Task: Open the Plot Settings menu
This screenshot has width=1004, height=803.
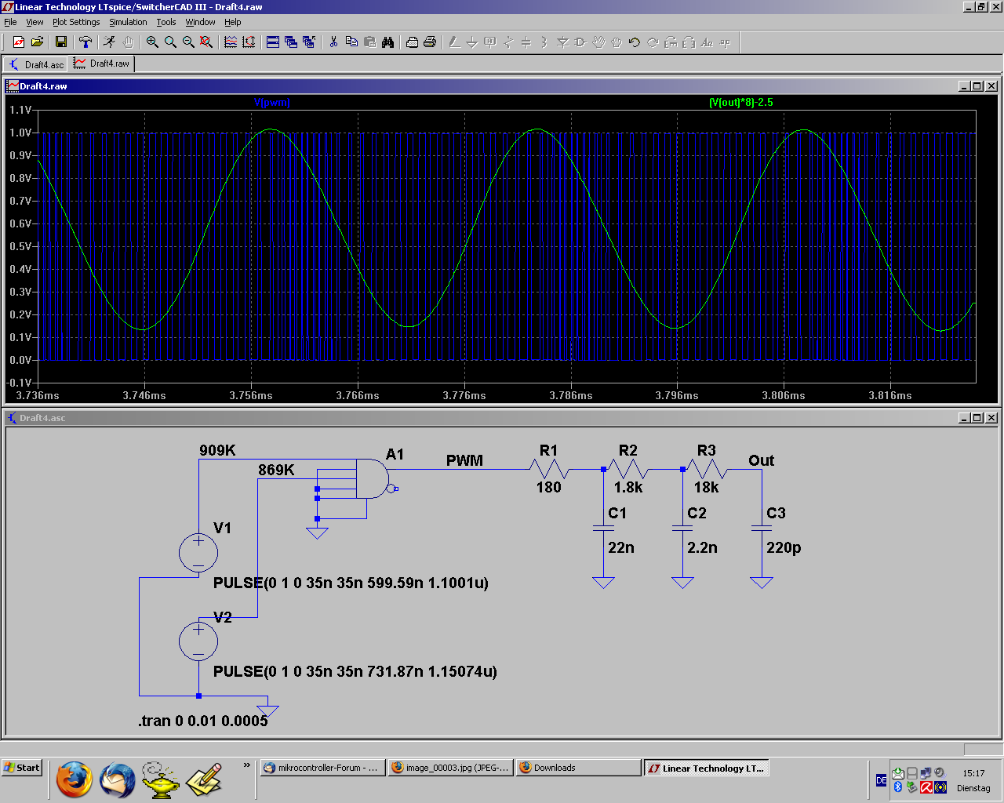Action: pyautogui.click(x=76, y=22)
